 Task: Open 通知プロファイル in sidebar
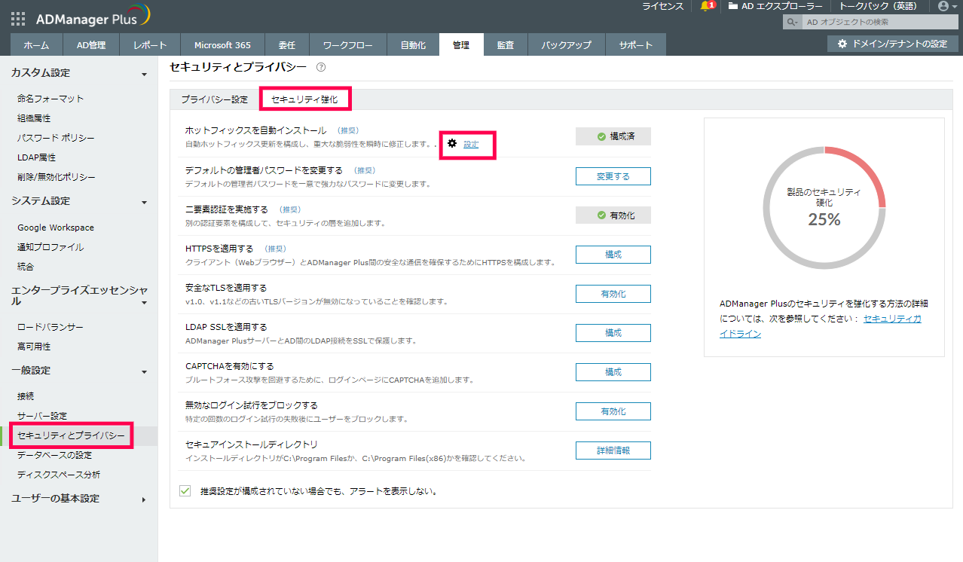[50, 247]
